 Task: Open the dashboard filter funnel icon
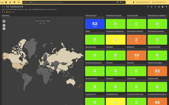click(148, 7)
